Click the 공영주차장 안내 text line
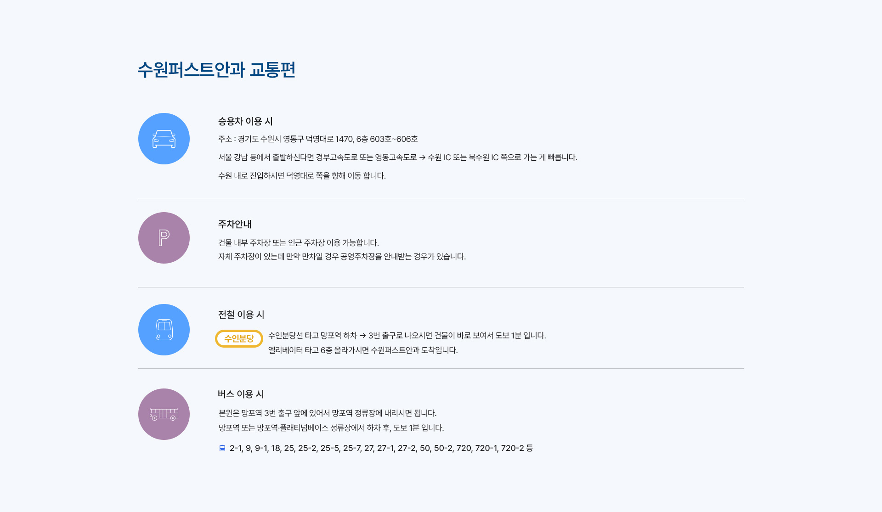The height and width of the screenshot is (512, 882). [x=342, y=257]
